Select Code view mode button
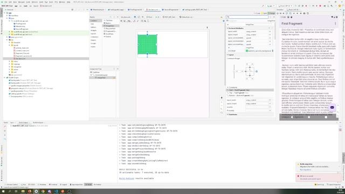The width and height of the screenshot is (345, 194). coord(257,13)
